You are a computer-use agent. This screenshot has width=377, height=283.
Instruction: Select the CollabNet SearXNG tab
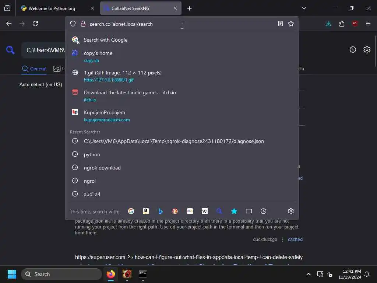coord(141,8)
